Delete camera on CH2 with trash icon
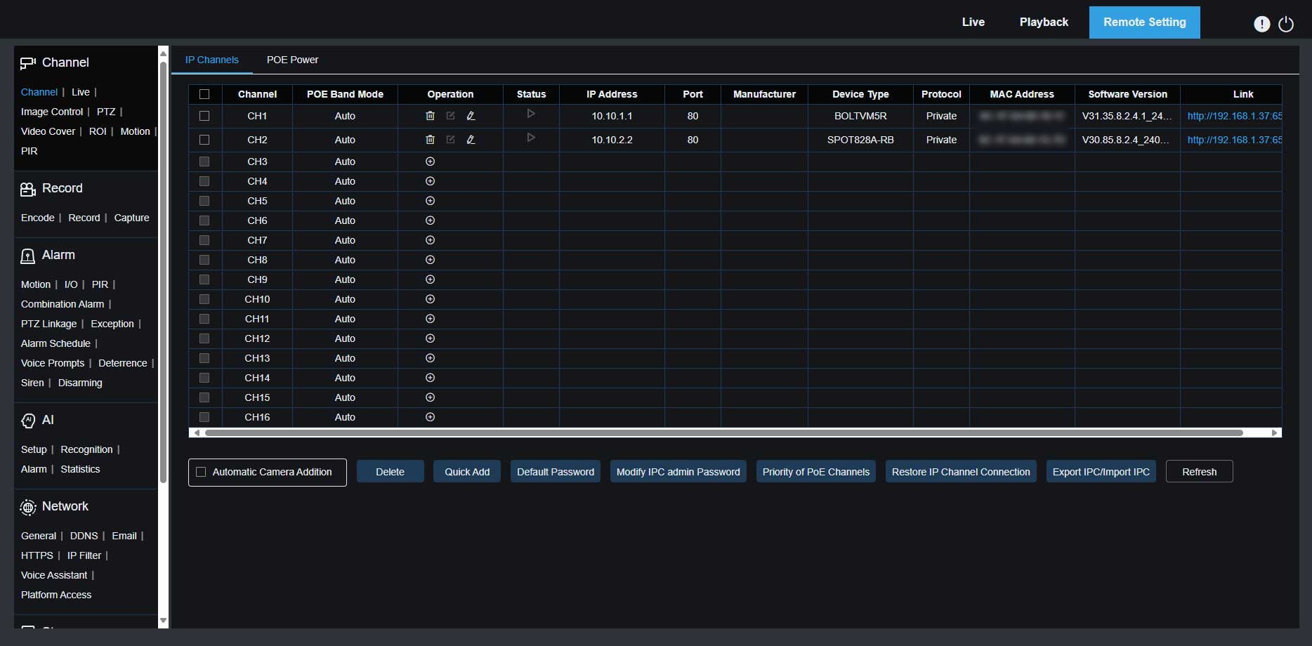1312x646 pixels. click(431, 140)
